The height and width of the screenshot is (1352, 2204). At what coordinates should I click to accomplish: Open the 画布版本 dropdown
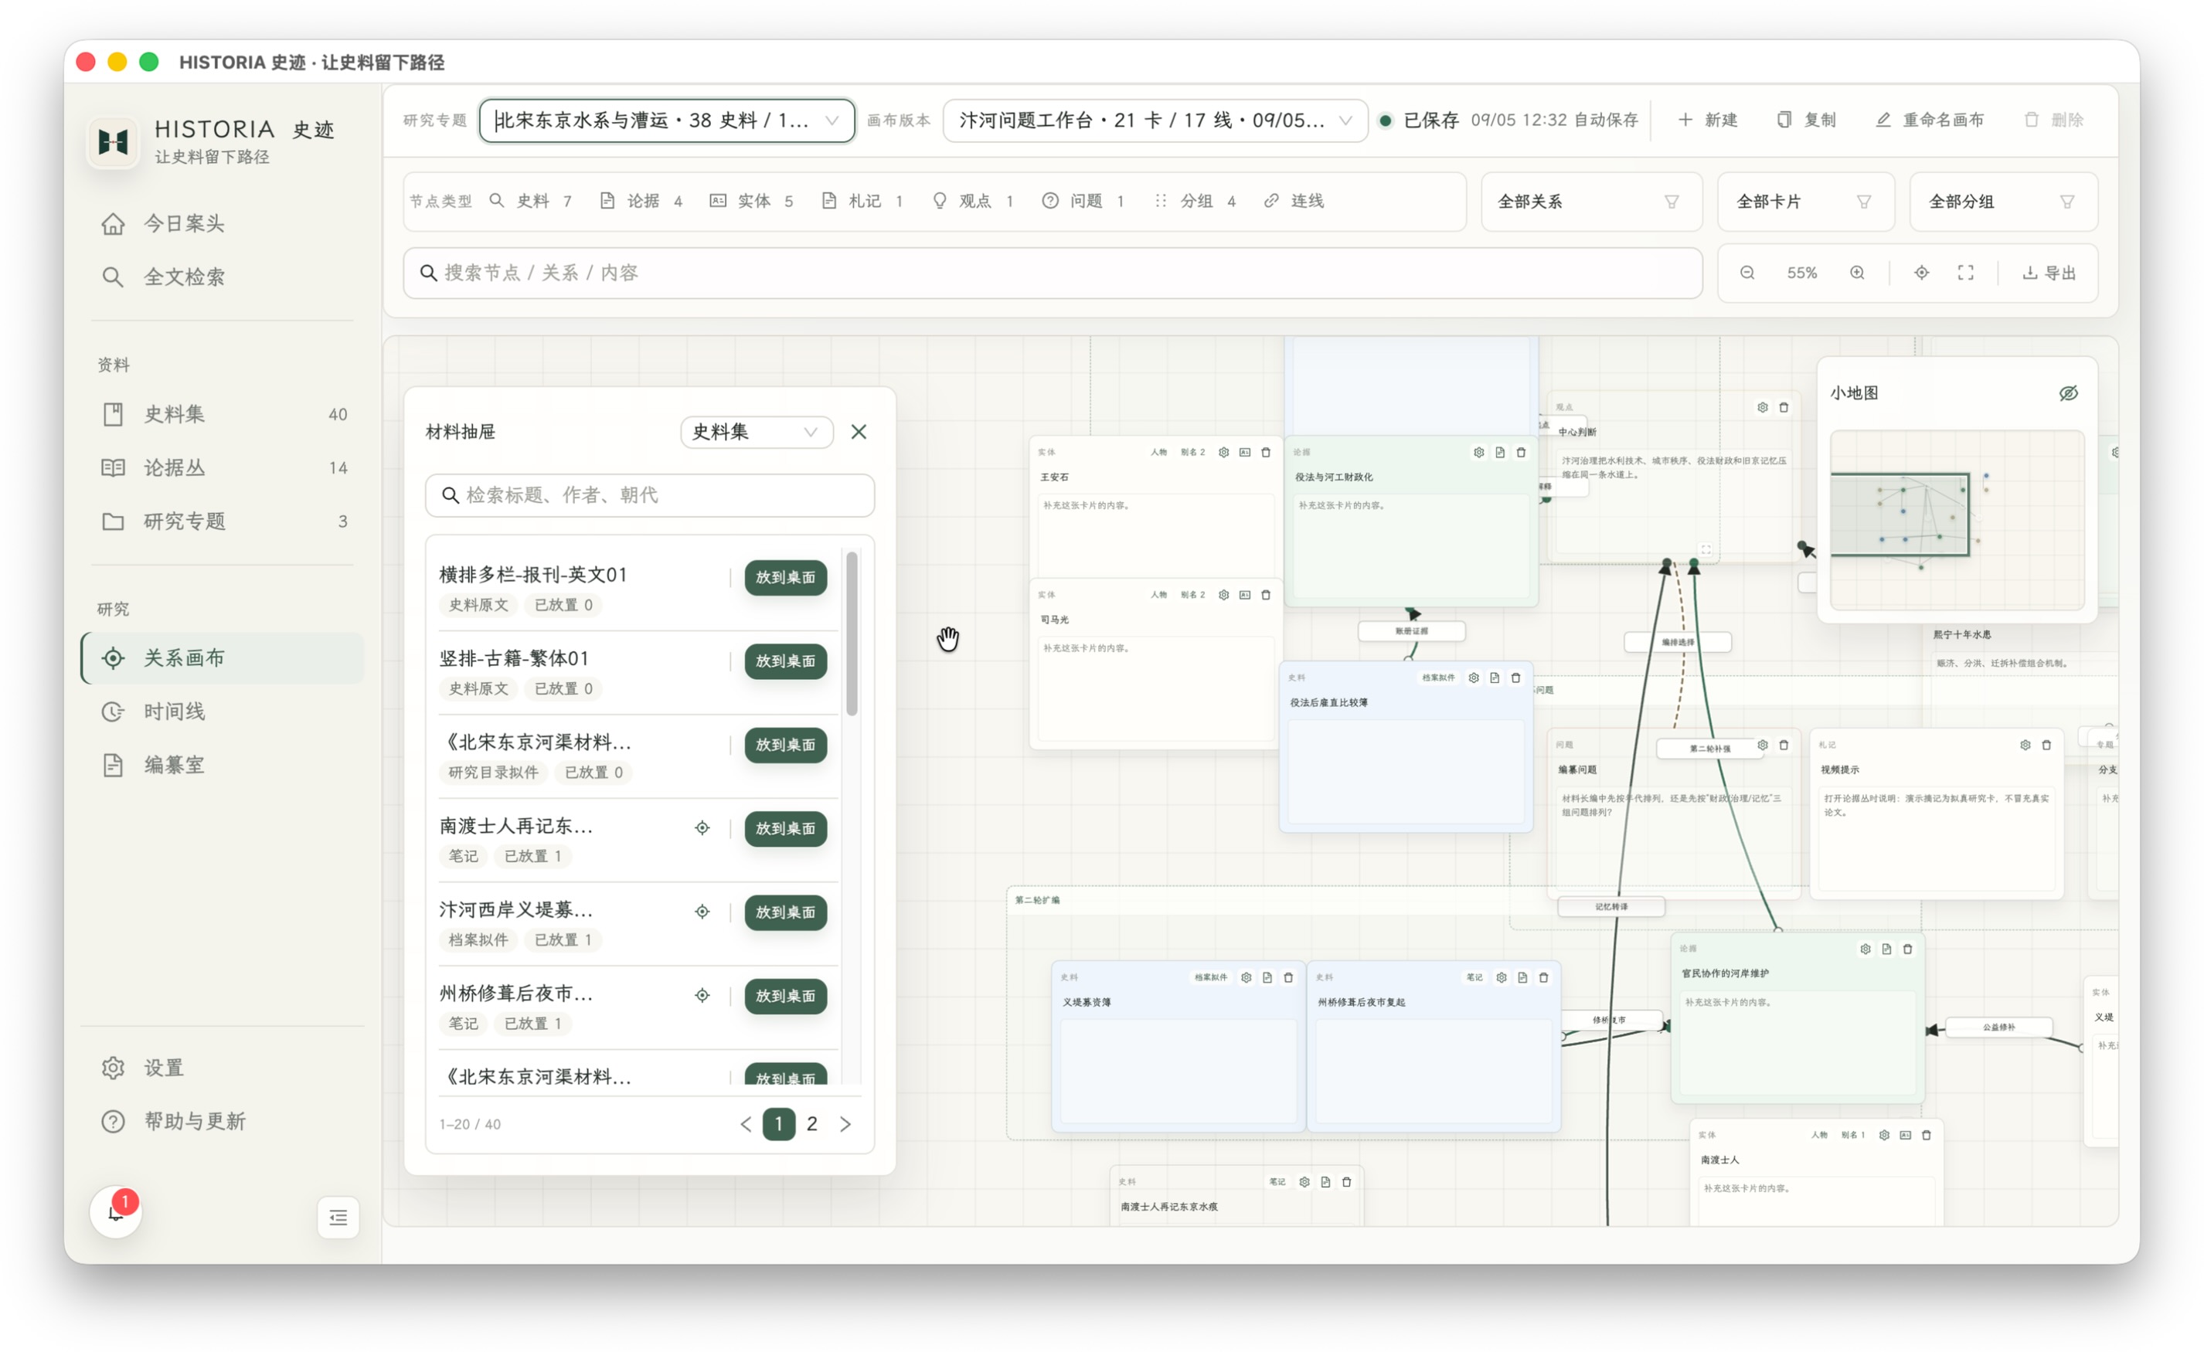coord(1155,121)
